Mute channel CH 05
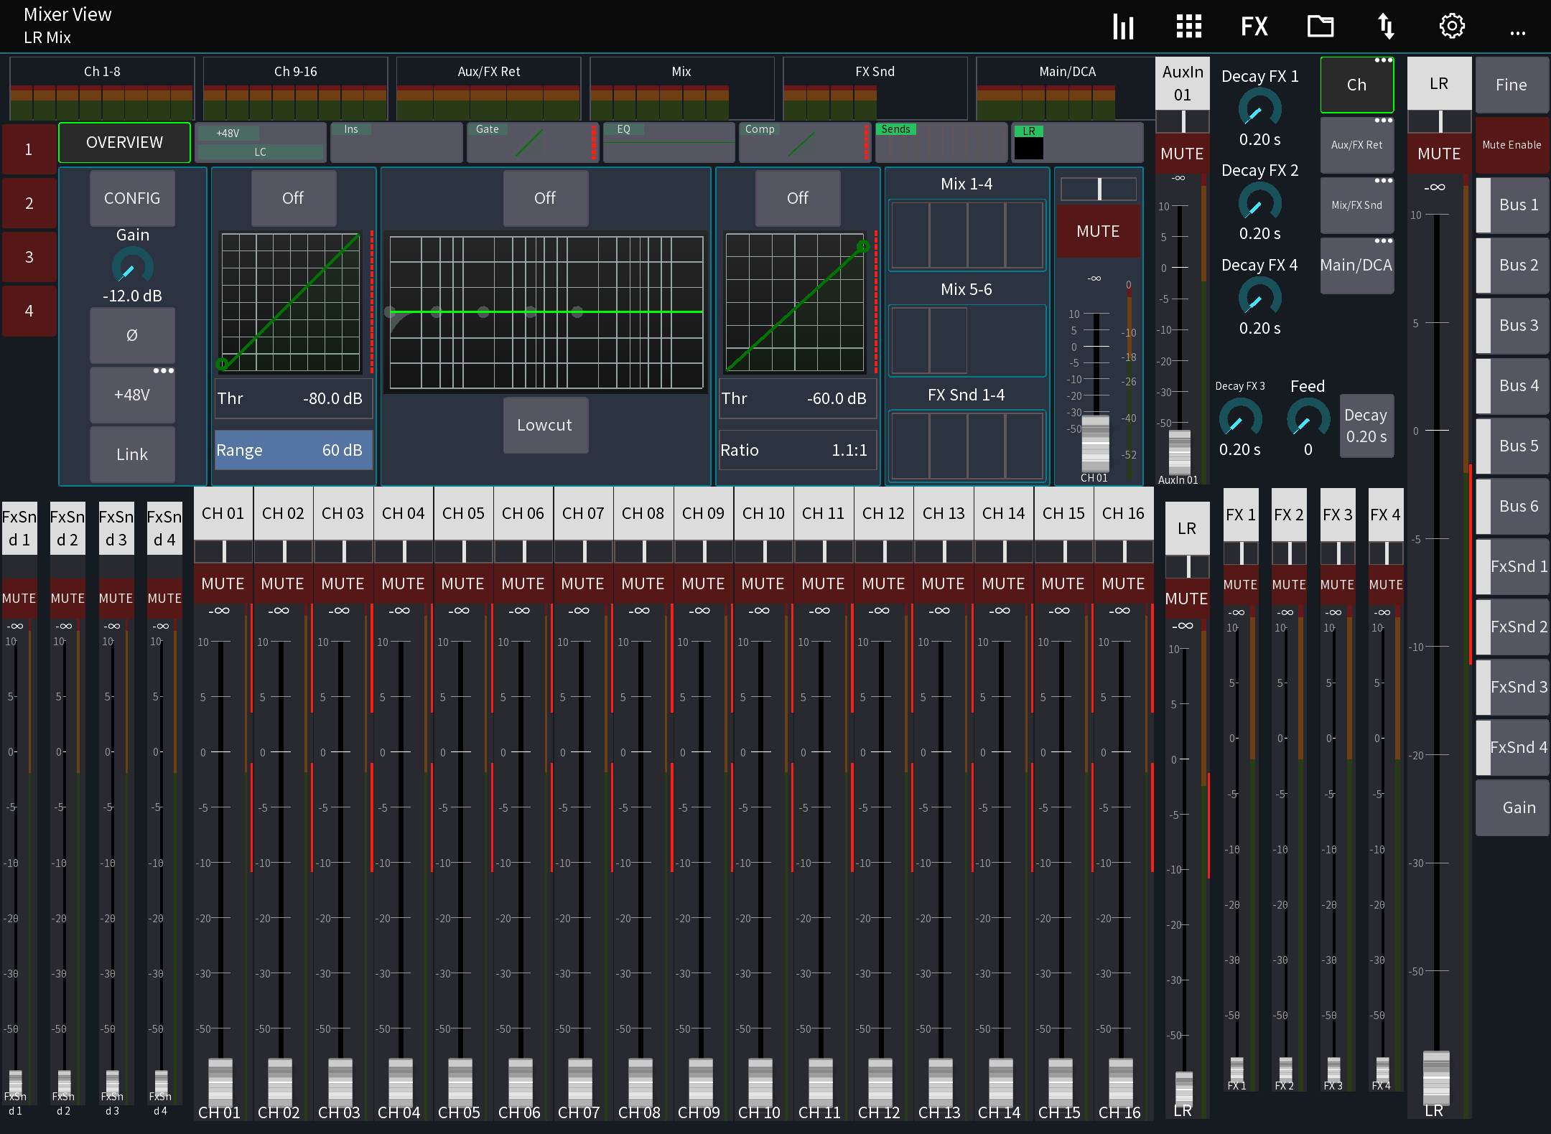This screenshot has height=1134, width=1551. [463, 584]
